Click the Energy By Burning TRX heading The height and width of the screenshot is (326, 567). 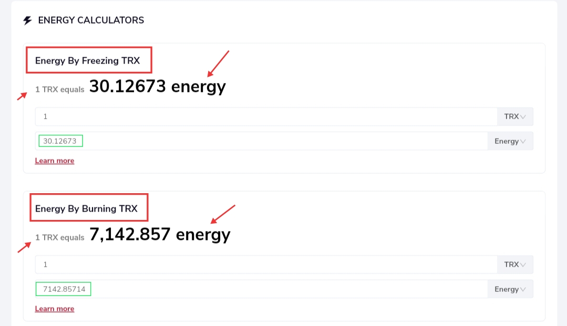tap(86, 209)
